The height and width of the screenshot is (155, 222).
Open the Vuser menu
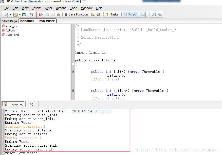(48, 8)
